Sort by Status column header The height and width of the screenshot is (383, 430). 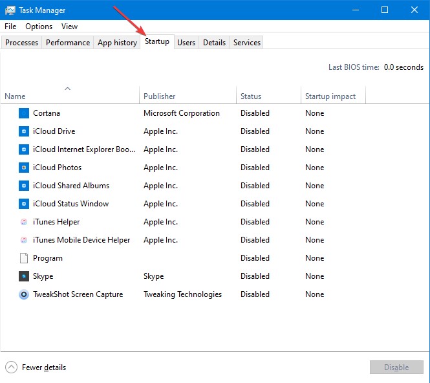(x=268, y=96)
